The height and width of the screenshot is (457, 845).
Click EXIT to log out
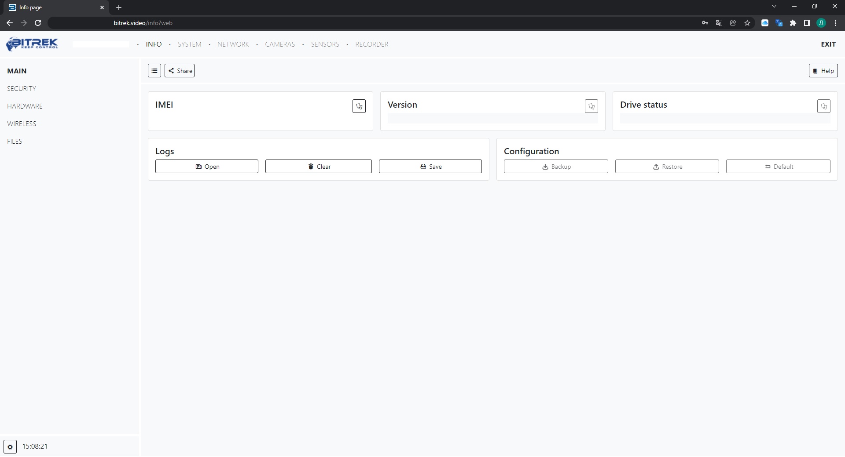tap(828, 44)
